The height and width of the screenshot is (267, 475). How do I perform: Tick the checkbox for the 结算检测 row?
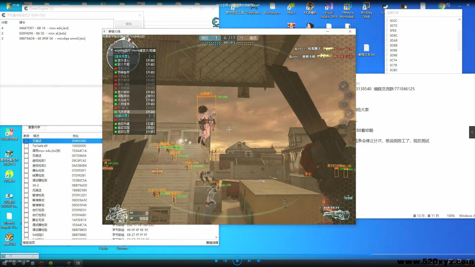[26, 175]
